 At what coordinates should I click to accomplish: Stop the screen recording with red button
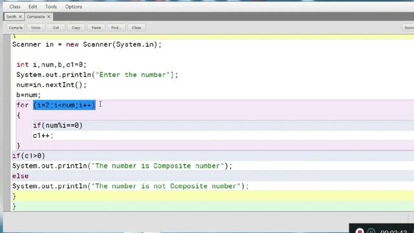pyautogui.click(x=360, y=231)
